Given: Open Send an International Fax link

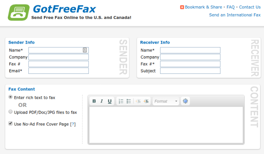Looking at the screenshot, I should pyautogui.click(x=235, y=15).
